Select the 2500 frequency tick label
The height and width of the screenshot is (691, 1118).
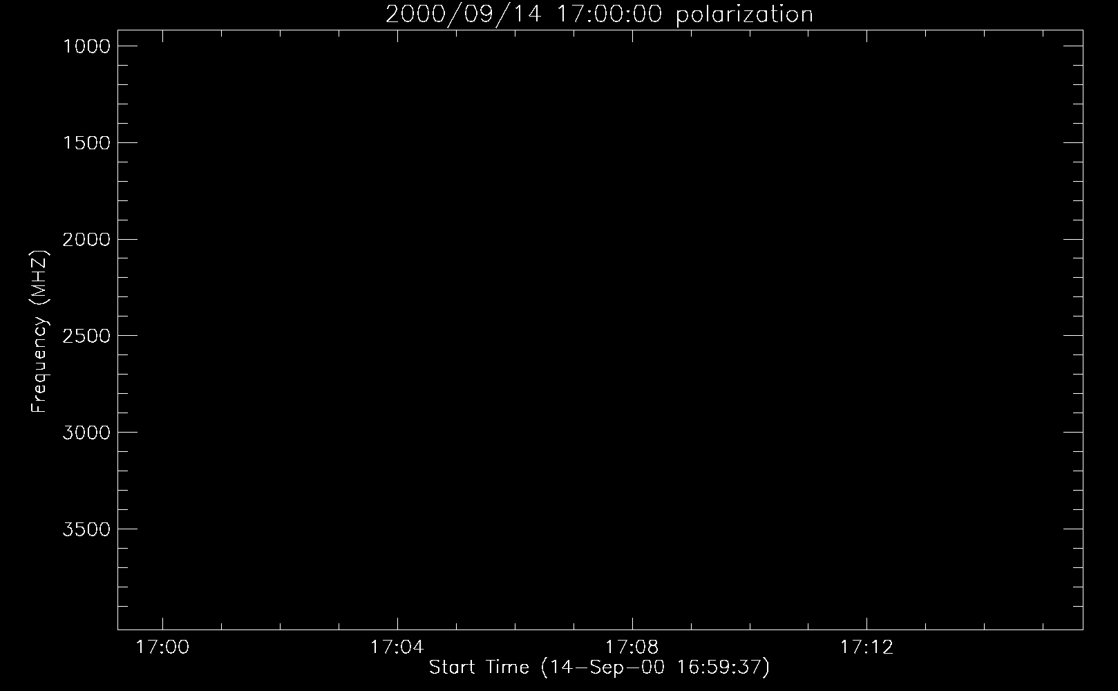tap(86, 336)
